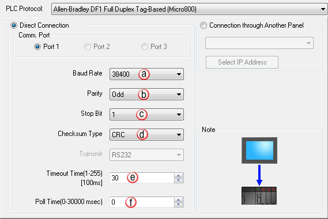Increase Poll Time with up arrow
Image resolution: width=328 pixels, height=219 pixels.
tap(179, 199)
